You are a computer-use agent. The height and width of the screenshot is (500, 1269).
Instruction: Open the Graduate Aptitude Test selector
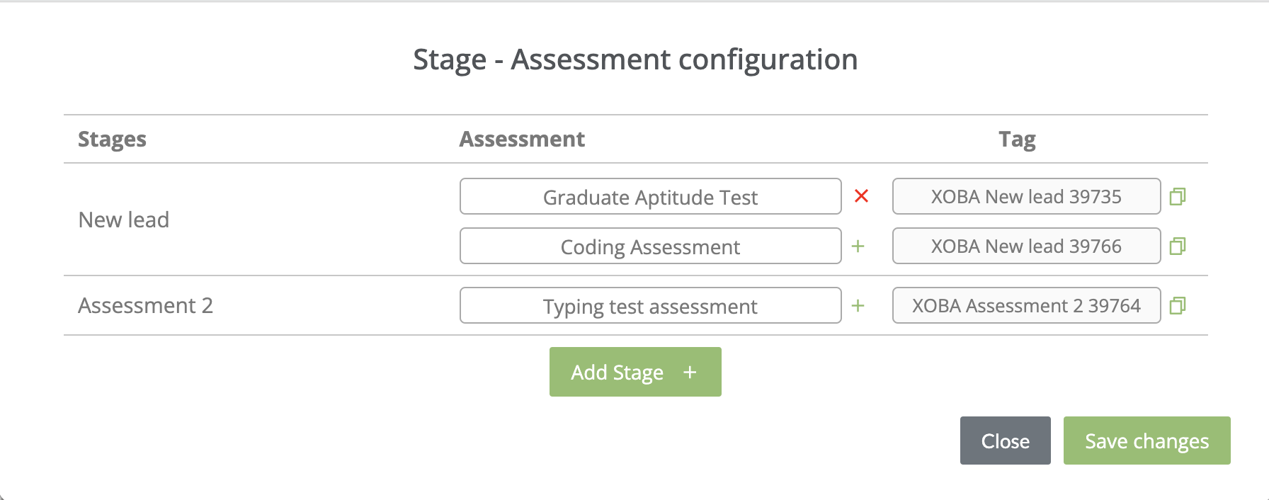650,196
